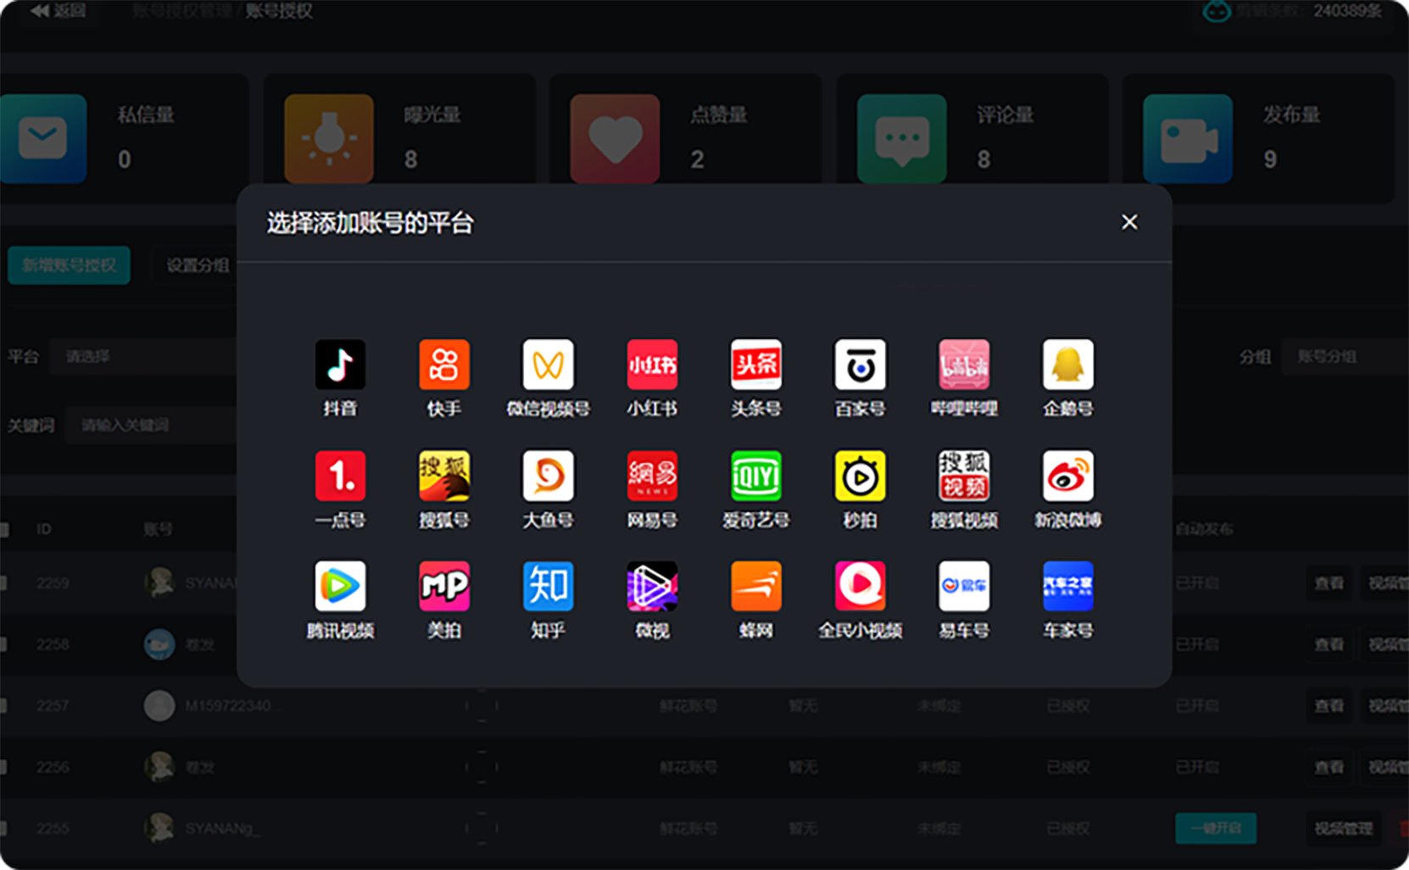Open the 平台 请选择 dropdown
Screen dimensions: 1409x870
[x=143, y=357]
